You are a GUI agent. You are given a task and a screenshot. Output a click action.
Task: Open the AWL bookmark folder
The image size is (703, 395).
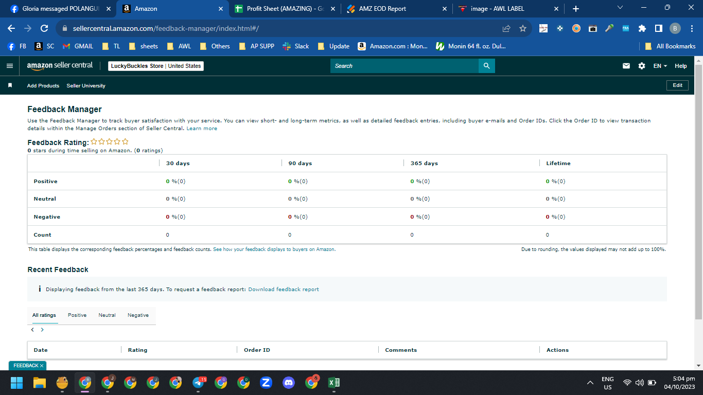tap(179, 46)
